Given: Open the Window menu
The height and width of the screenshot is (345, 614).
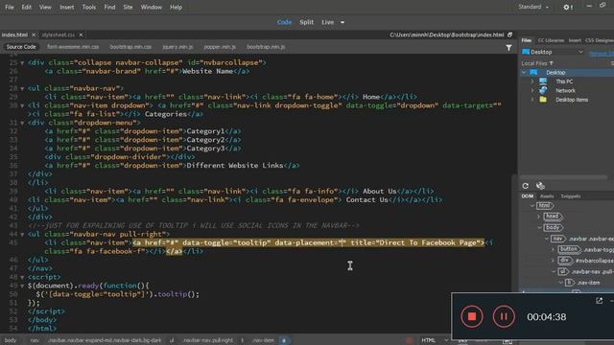Looking at the screenshot, I should (152, 7).
